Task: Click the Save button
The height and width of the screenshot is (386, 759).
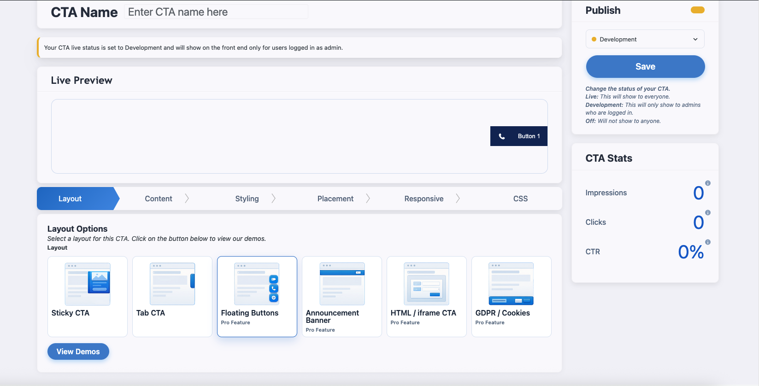Action: 645,67
